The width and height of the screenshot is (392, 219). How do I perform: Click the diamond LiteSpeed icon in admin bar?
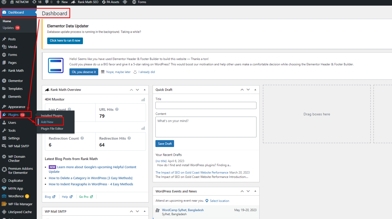[x=125, y=2]
